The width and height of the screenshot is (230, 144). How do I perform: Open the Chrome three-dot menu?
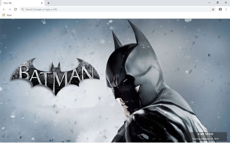point(226,9)
